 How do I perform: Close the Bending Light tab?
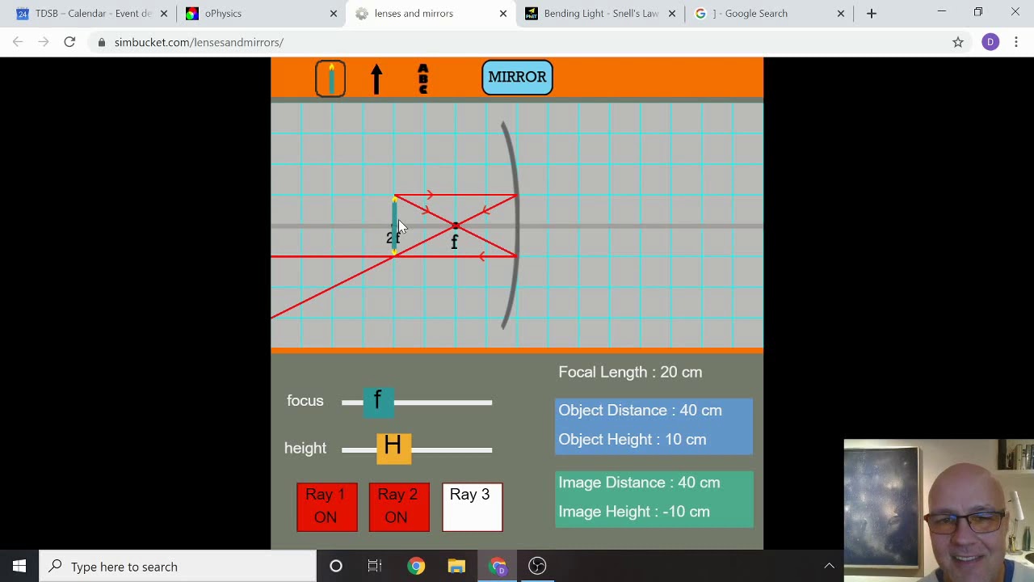[x=672, y=14]
